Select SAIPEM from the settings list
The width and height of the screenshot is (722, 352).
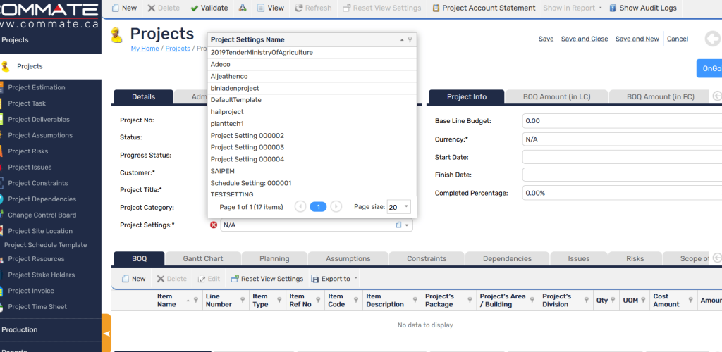point(221,171)
